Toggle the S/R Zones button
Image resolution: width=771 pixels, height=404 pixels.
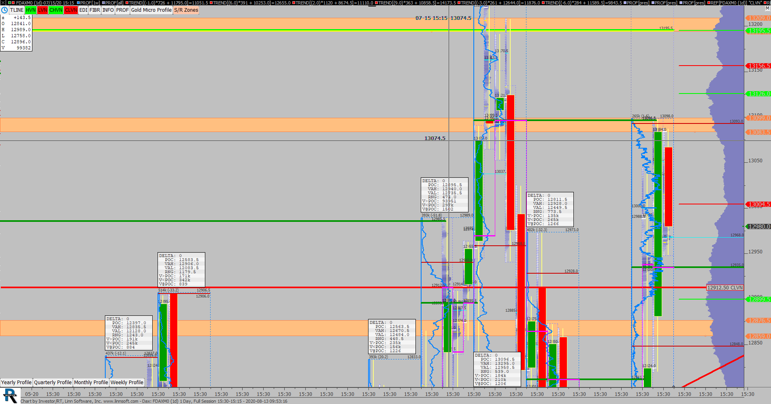(186, 10)
